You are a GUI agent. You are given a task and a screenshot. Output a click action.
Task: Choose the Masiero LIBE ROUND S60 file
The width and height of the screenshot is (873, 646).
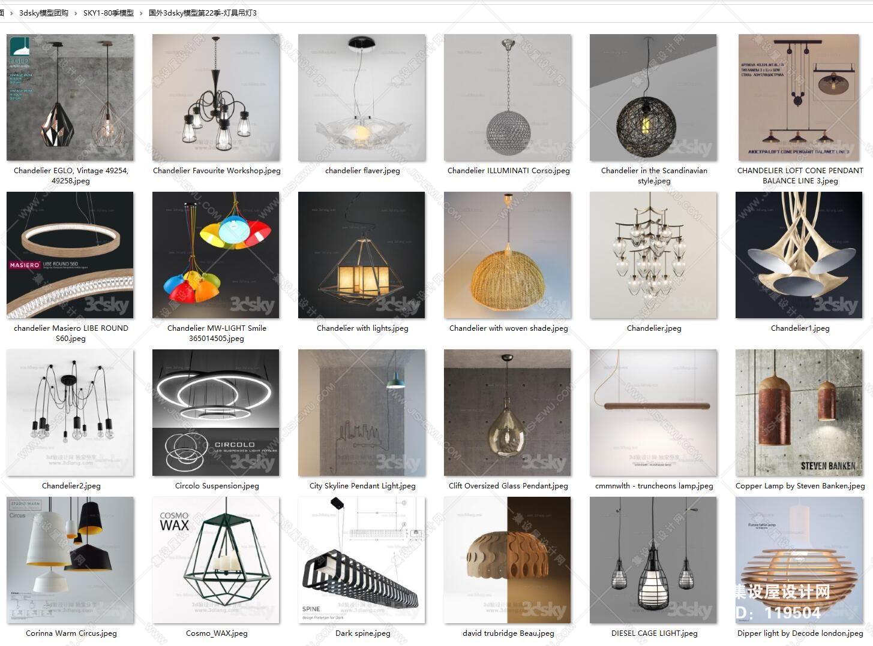point(70,255)
